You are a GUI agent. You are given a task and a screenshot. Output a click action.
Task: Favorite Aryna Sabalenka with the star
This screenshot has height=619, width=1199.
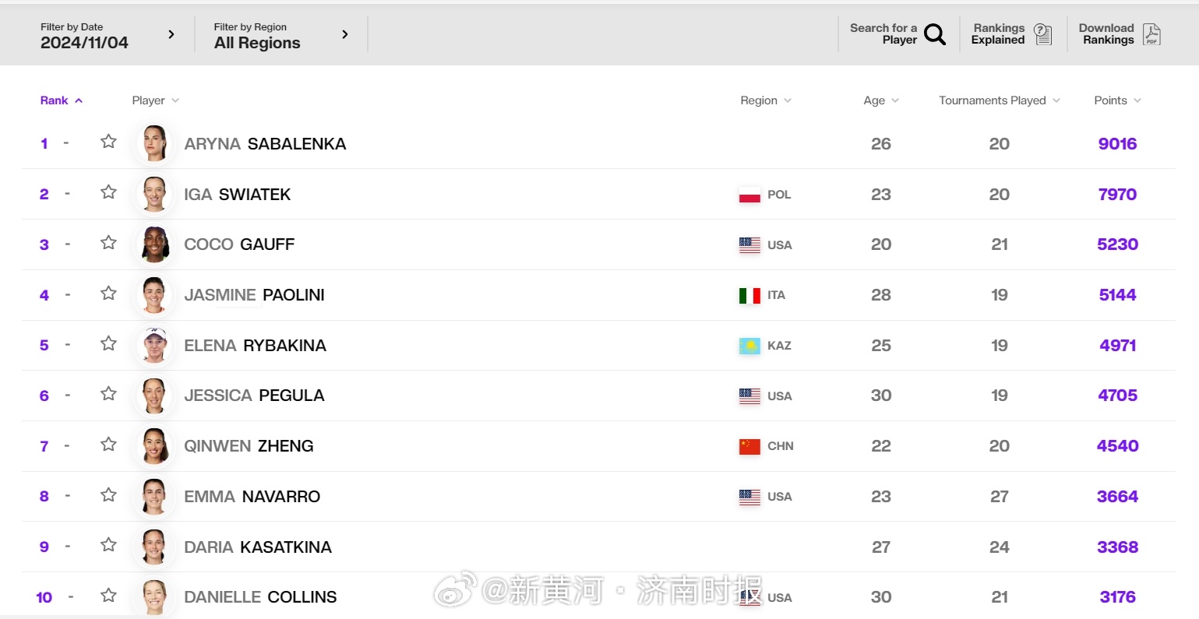[x=108, y=142]
